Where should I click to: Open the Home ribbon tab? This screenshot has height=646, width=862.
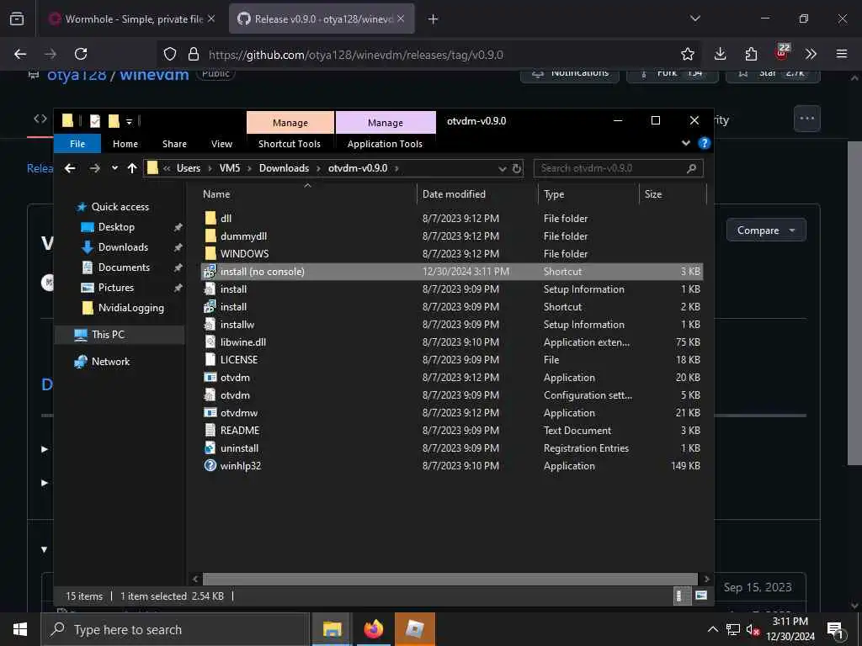[x=125, y=143]
